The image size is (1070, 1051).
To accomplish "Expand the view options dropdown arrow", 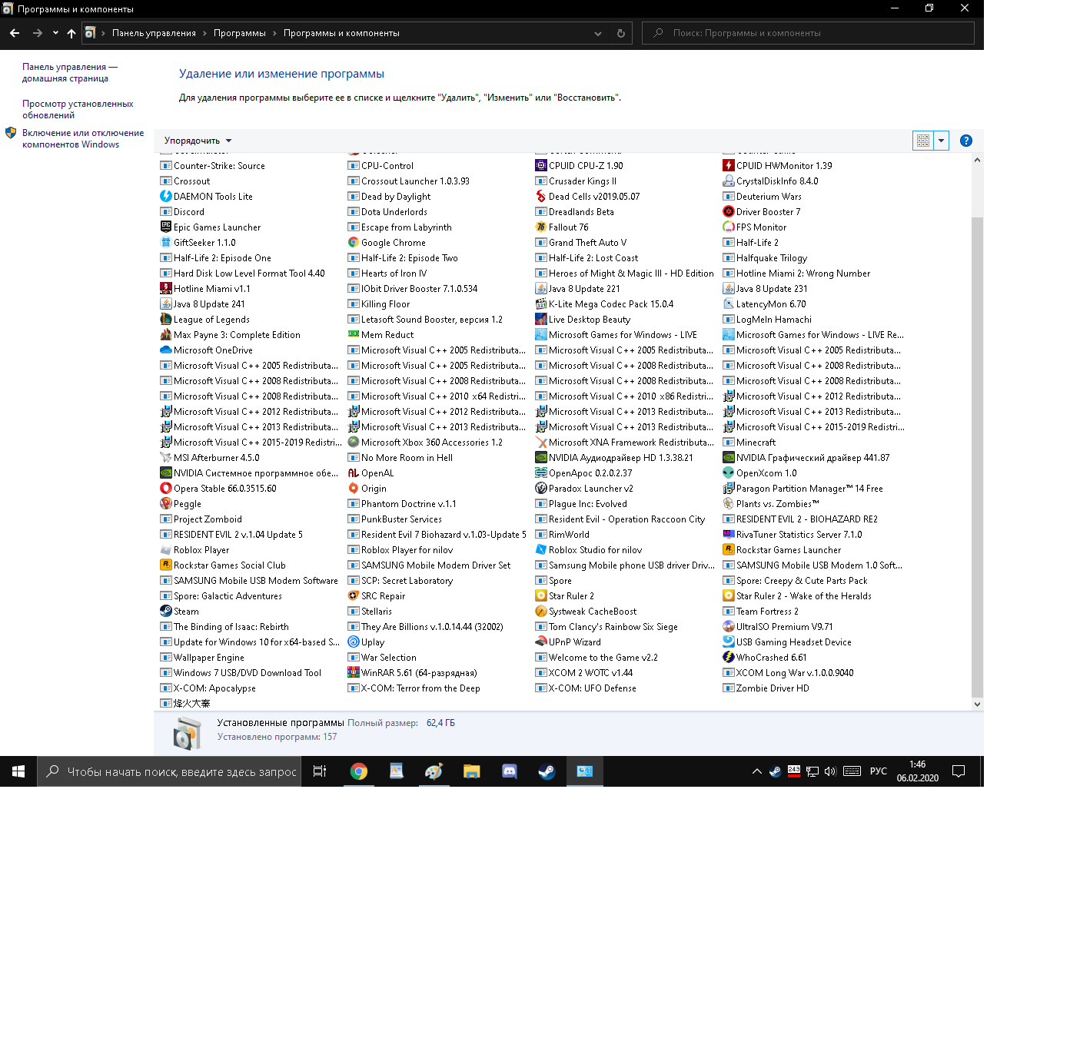I will pos(941,141).
